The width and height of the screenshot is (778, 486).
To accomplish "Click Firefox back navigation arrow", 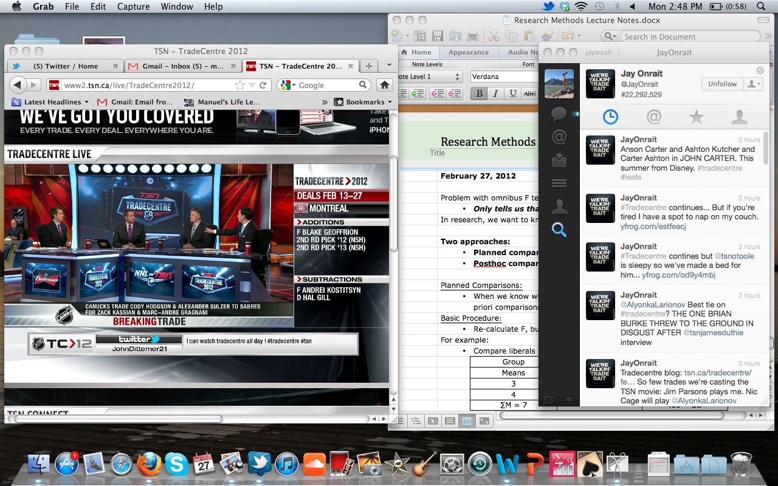I will point(18,85).
